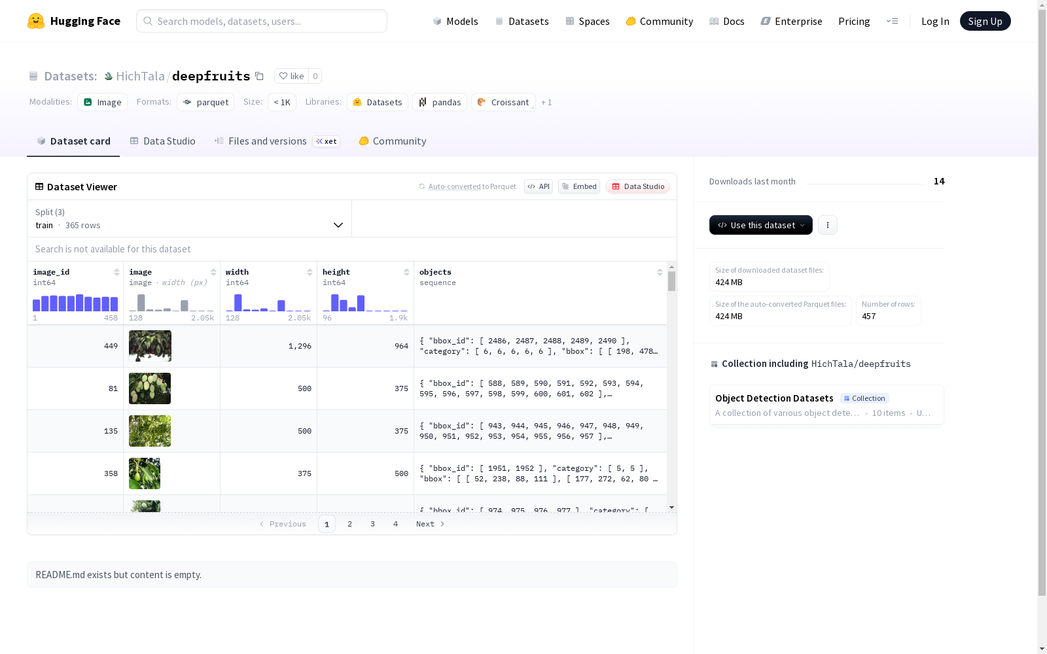Copy the dataset name with the copy icon
Screen dimensions: 1047x654
[x=259, y=76]
